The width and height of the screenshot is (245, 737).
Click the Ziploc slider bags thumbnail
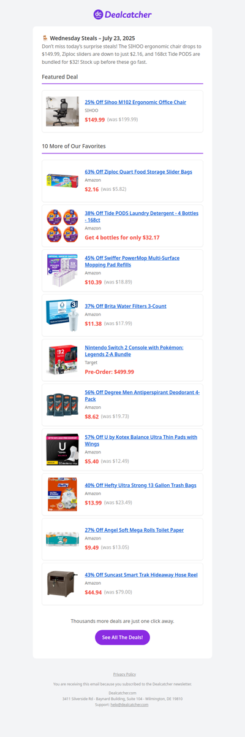click(x=62, y=180)
